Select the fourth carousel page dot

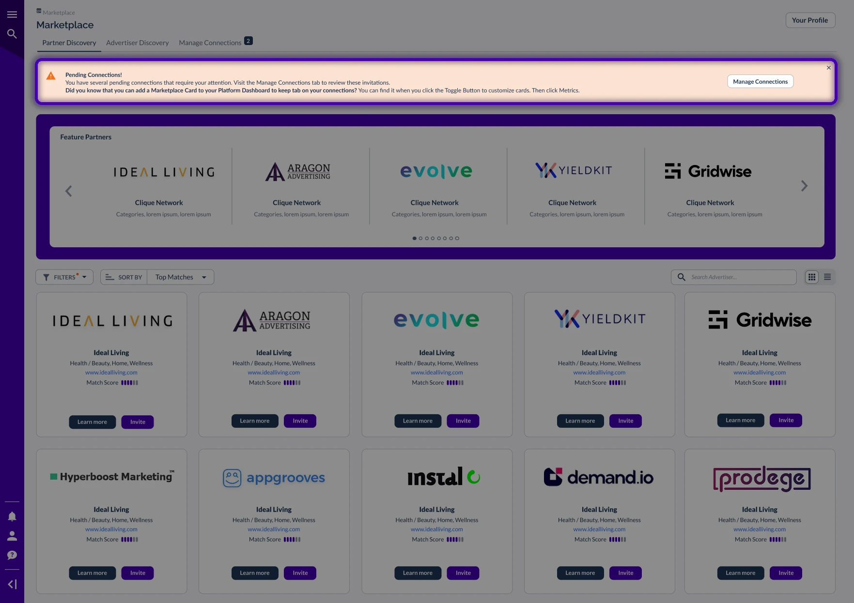[x=433, y=238]
